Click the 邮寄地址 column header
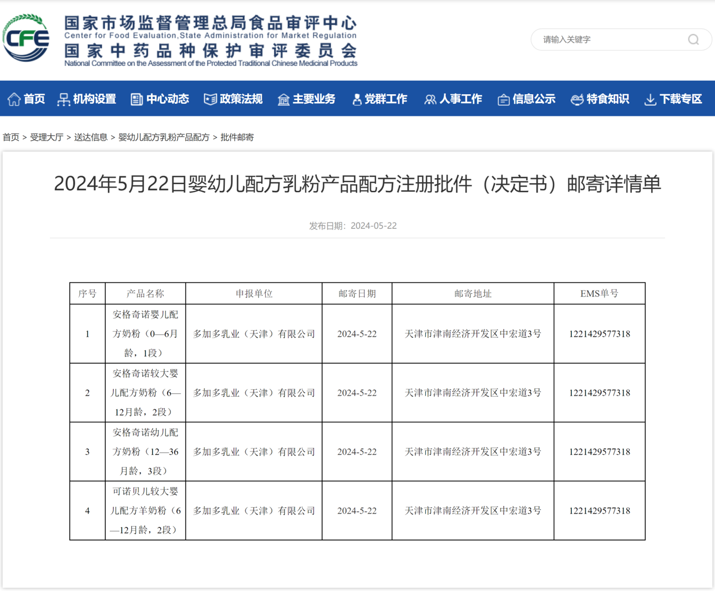This screenshot has height=591, width=715. [473, 294]
